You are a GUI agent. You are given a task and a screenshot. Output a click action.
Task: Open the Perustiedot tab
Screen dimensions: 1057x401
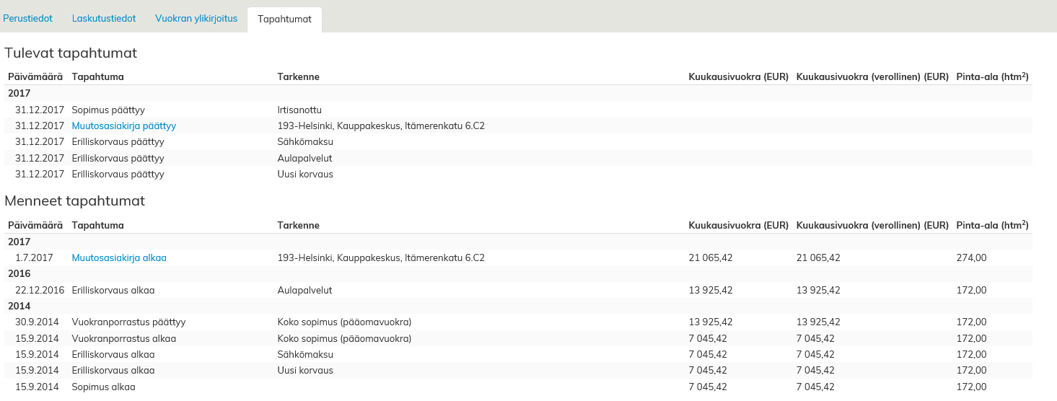click(27, 19)
